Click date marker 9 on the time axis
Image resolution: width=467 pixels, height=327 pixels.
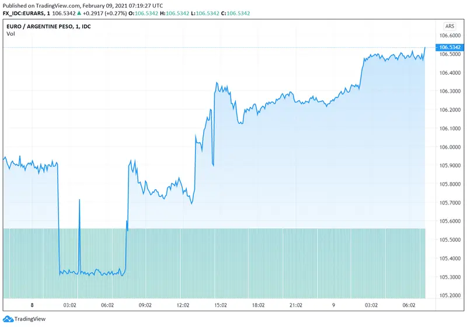pyautogui.click(x=334, y=304)
